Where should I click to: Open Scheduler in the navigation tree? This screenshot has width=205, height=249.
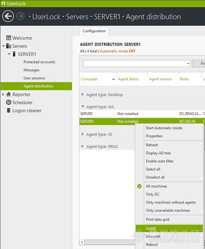(22, 102)
